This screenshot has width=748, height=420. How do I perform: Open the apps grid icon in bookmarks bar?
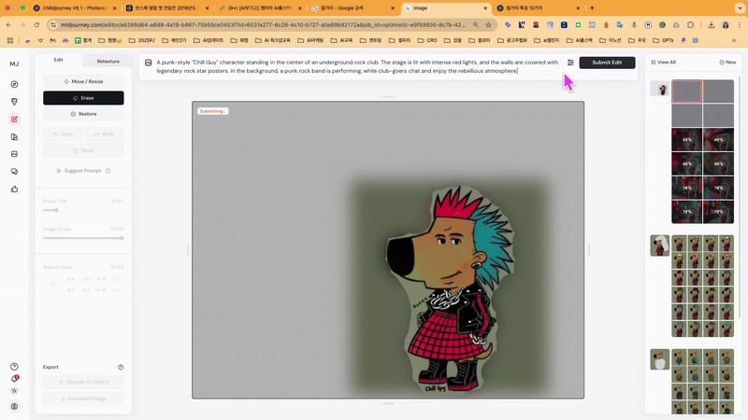pos(10,40)
